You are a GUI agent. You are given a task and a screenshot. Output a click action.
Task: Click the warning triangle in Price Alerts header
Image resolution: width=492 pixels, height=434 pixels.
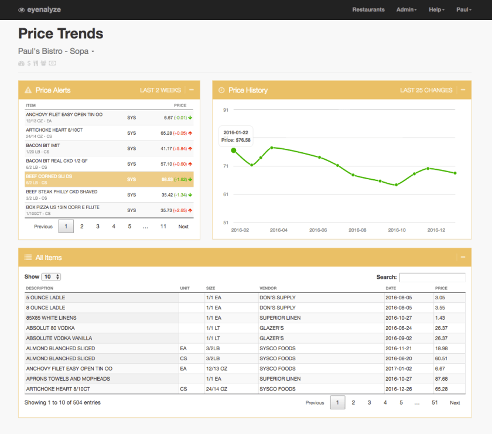pyautogui.click(x=29, y=90)
